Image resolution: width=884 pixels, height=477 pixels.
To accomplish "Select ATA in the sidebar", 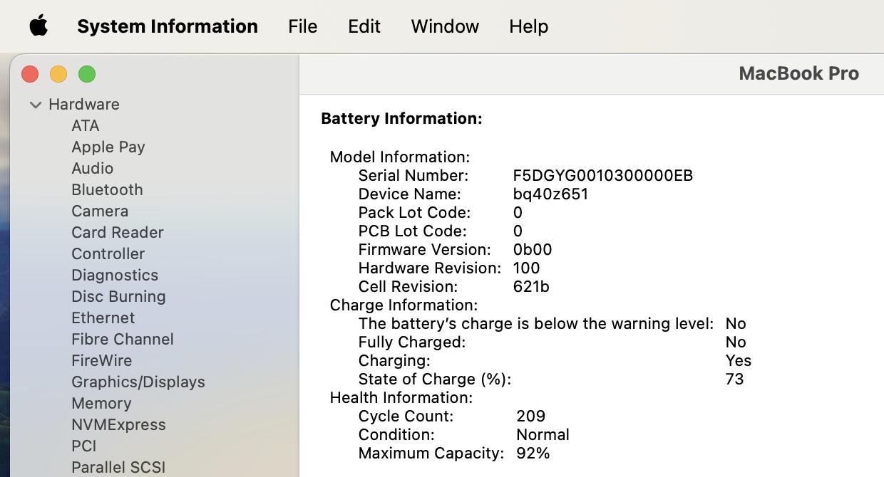I will pyautogui.click(x=85, y=126).
